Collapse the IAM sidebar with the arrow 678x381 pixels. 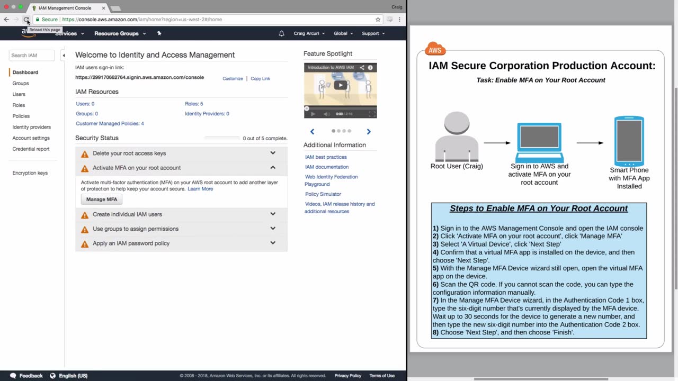pyautogui.click(x=64, y=55)
